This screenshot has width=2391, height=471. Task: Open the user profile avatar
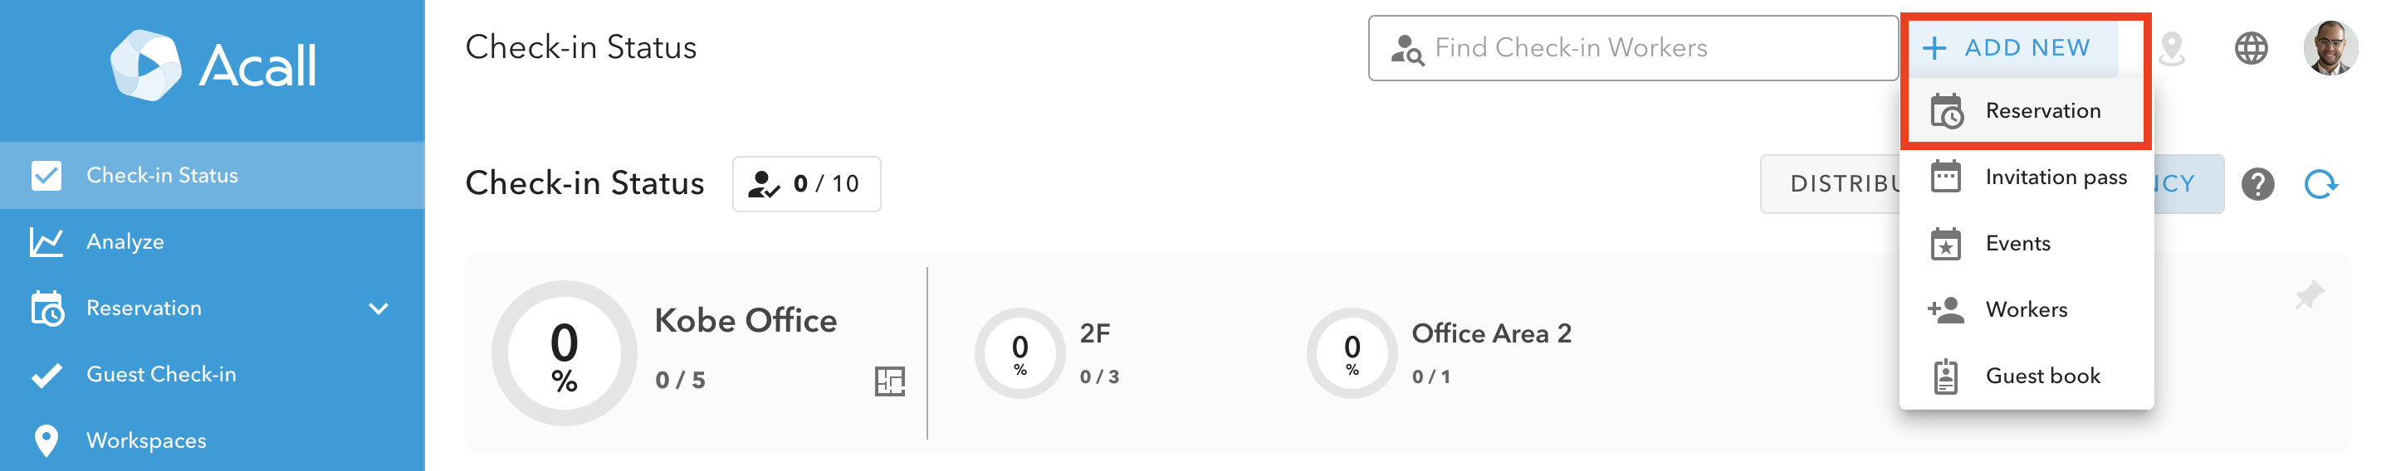[2329, 48]
